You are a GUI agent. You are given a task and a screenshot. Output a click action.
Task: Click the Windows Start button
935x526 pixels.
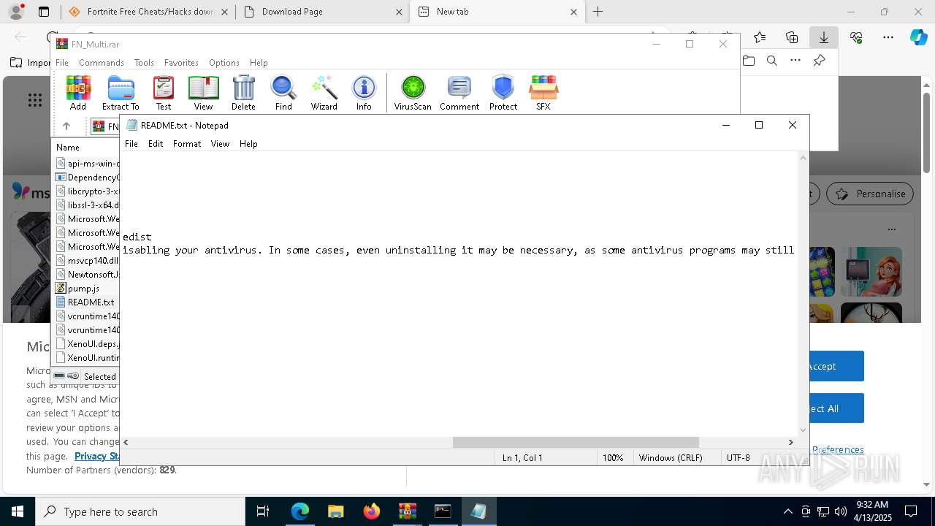coord(18,511)
